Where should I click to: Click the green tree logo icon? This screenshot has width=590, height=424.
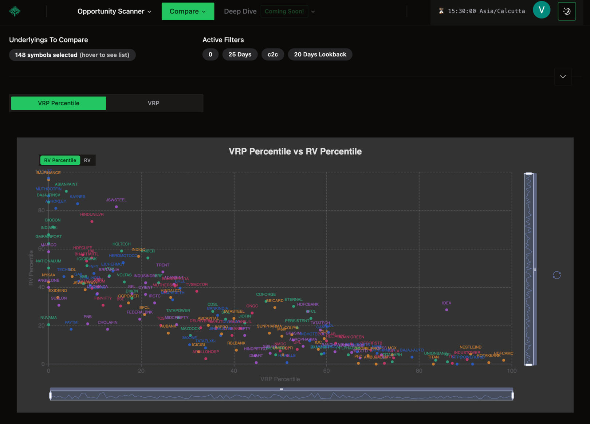[15, 11]
